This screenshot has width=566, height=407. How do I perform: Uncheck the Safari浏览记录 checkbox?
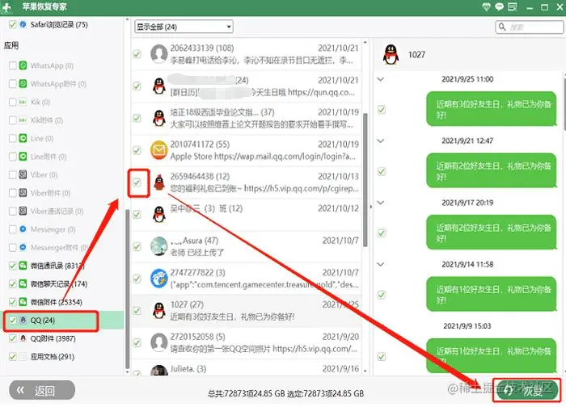[x=12, y=24]
